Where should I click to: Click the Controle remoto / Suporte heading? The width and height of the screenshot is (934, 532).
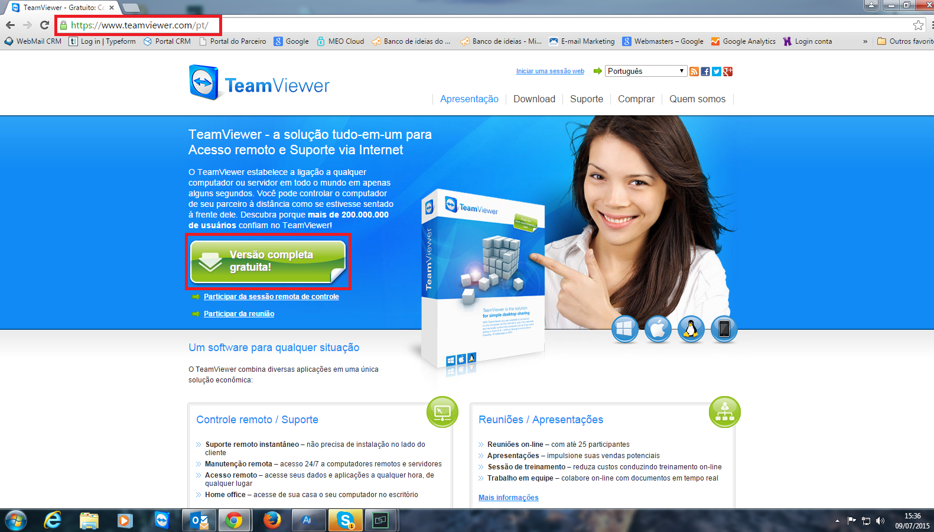(x=257, y=420)
